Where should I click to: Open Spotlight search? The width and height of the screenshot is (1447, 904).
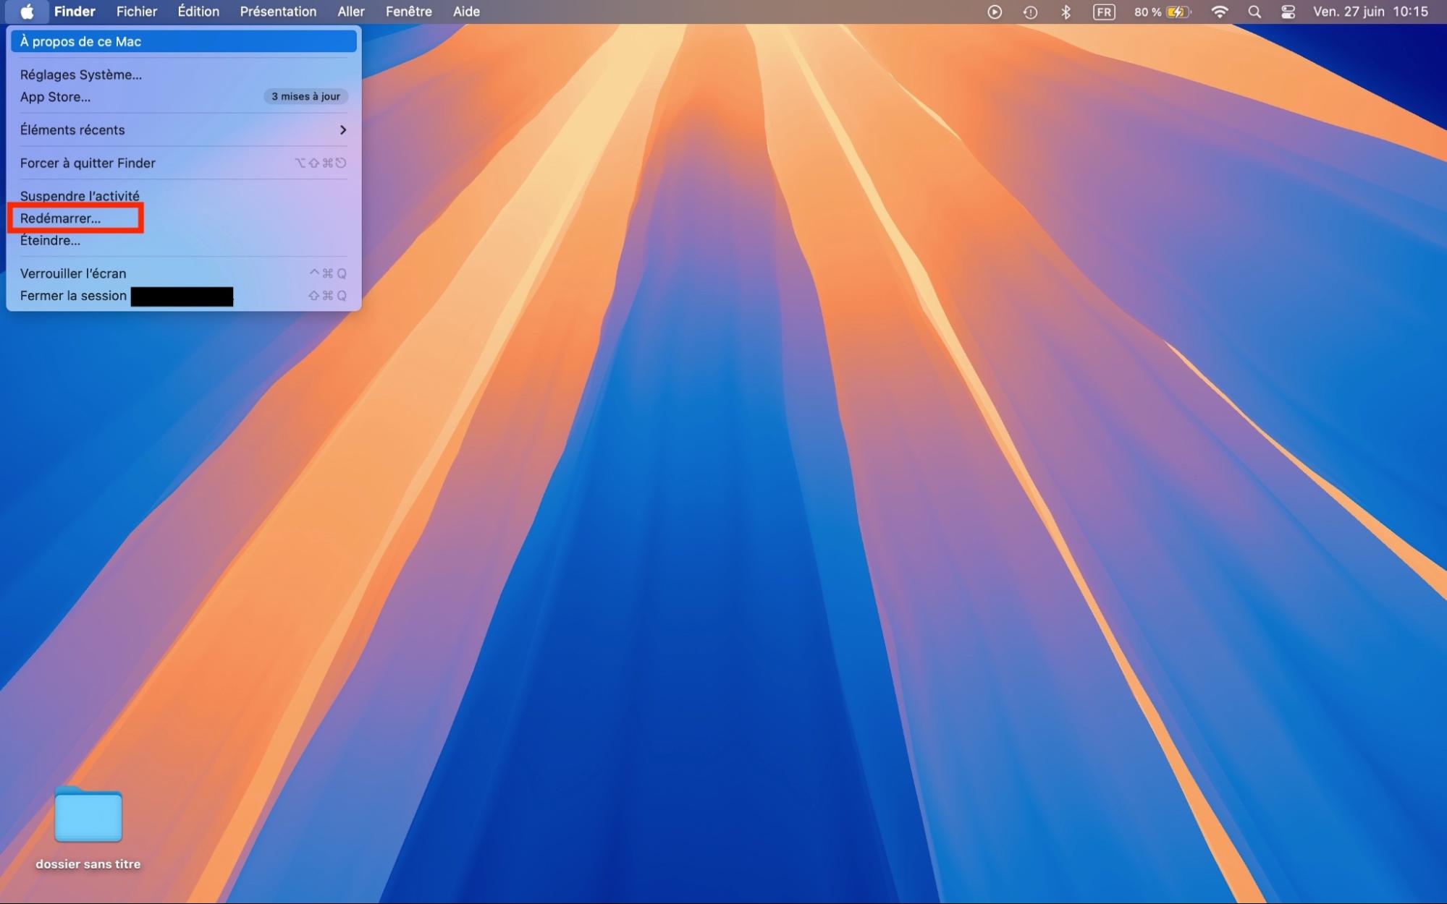coord(1254,12)
